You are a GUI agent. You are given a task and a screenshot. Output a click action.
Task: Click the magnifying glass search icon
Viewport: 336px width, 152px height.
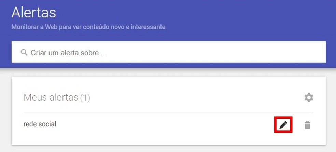pyautogui.click(x=24, y=53)
